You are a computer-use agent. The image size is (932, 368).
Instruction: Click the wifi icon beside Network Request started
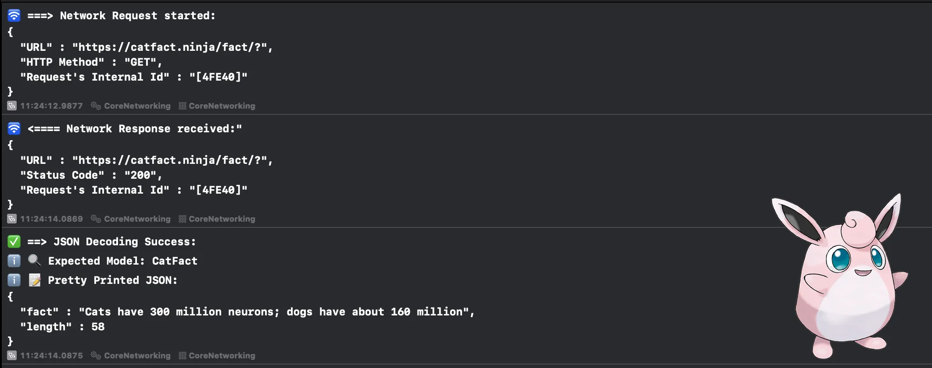coord(14,16)
